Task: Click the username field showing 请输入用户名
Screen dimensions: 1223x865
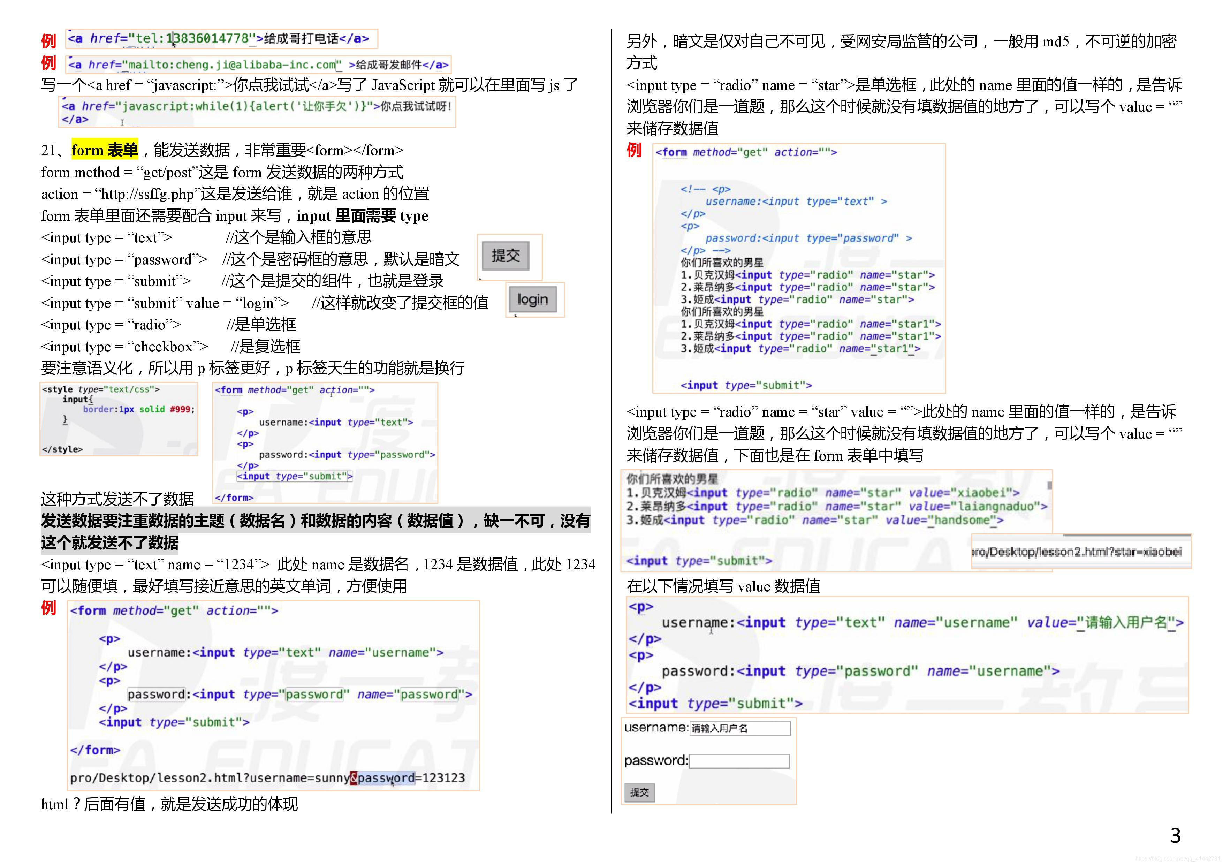Action: coord(740,728)
